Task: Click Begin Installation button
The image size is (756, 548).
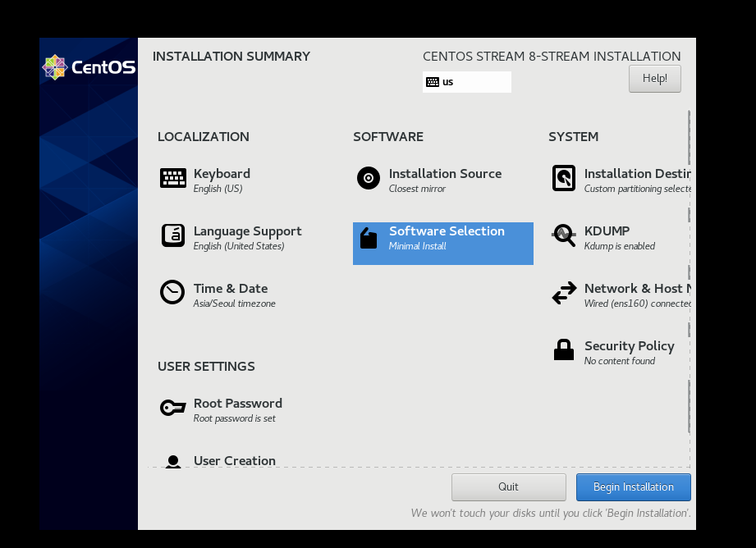Action: pyautogui.click(x=634, y=486)
